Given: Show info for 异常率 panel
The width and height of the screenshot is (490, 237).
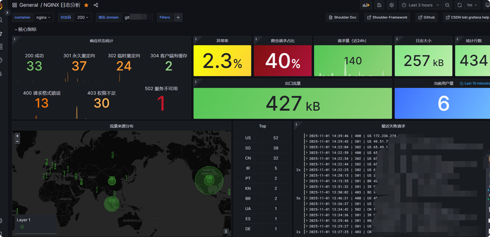Looking at the screenshot, I should pyautogui.click(x=196, y=39).
